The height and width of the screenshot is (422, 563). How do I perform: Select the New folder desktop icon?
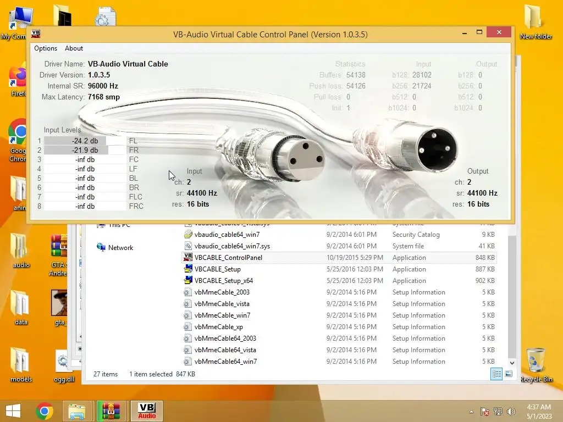click(536, 22)
